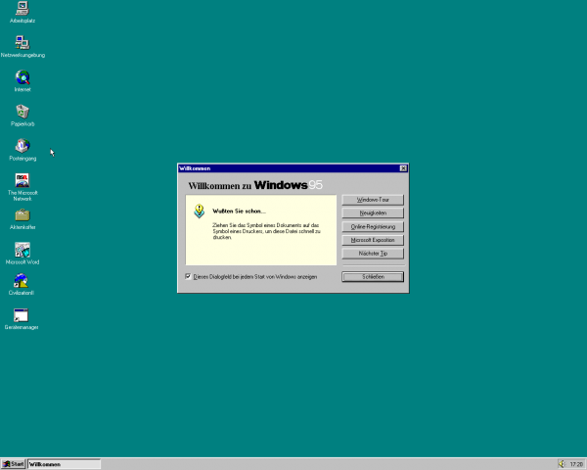
Task: Click the Neuigkeiten button
Action: tap(373, 212)
